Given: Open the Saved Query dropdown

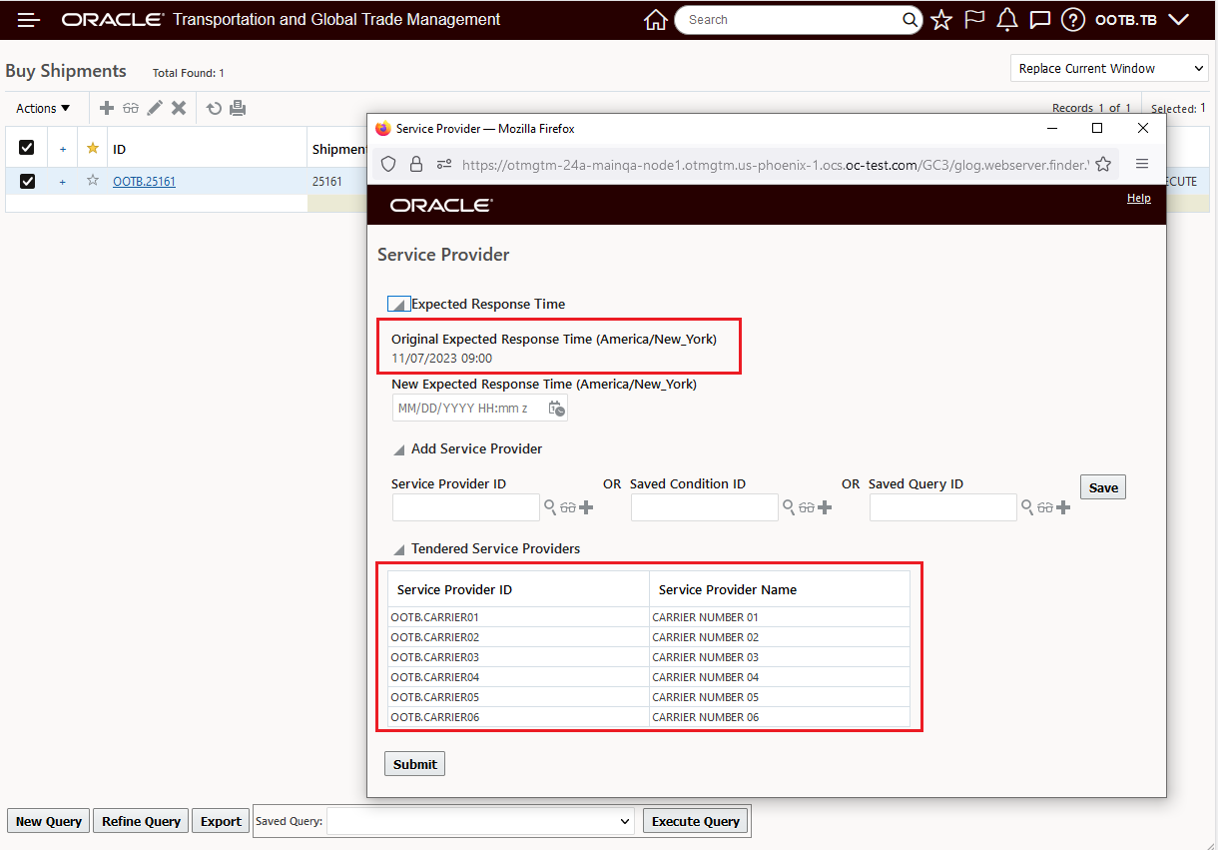Looking at the screenshot, I should point(480,821).
